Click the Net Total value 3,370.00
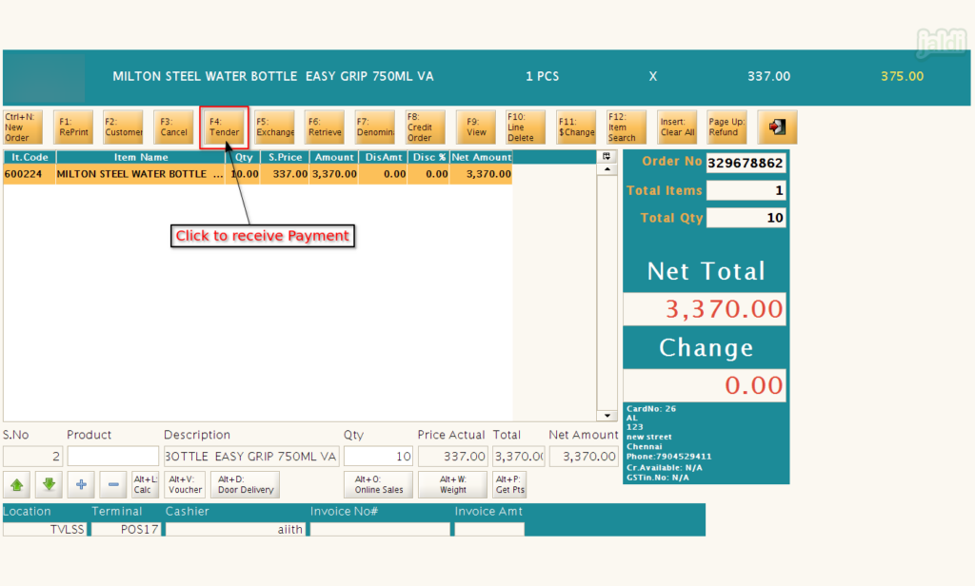 705,309
